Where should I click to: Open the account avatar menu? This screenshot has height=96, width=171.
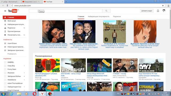[x=164, y=11]
